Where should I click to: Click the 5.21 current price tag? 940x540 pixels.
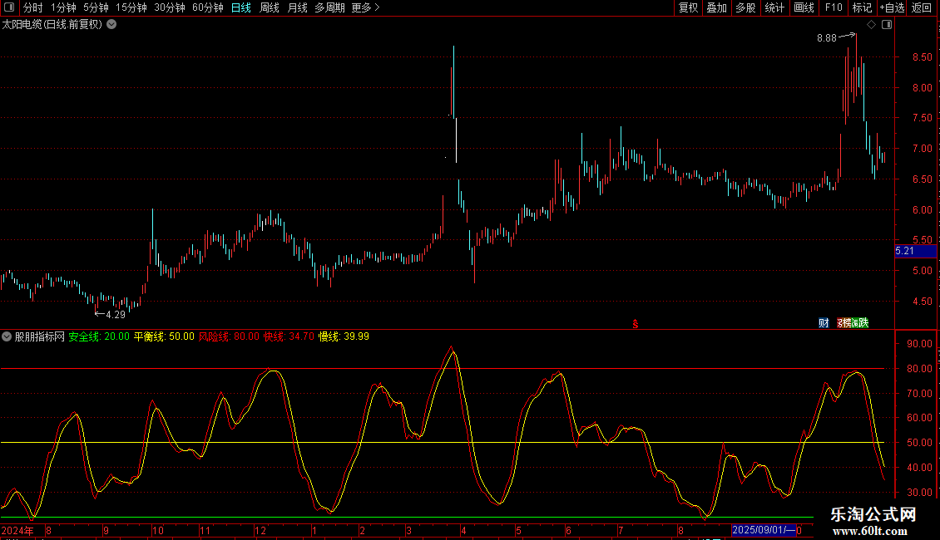(915, 251)
